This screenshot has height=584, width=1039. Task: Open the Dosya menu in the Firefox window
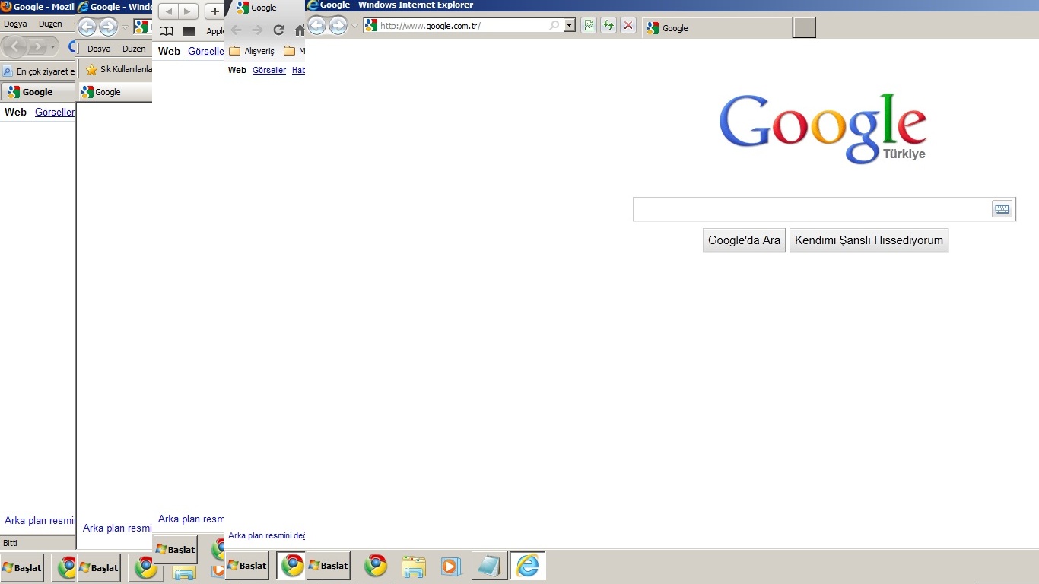point(15,24)
